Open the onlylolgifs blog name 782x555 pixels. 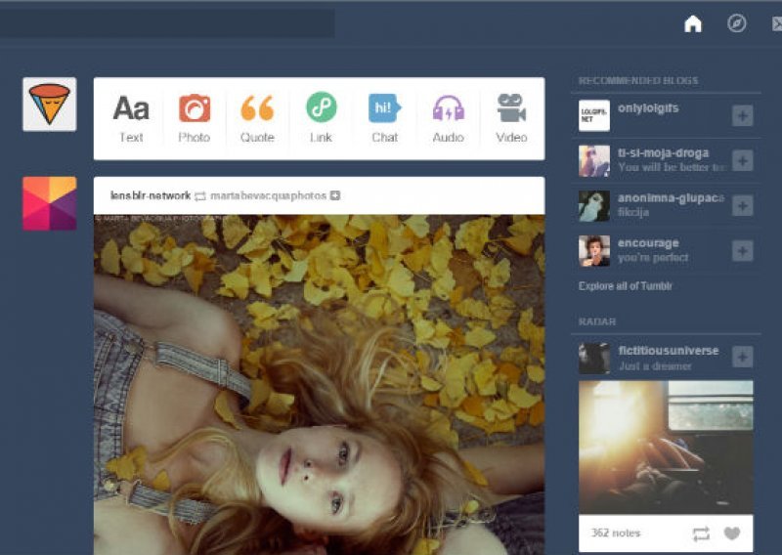click(648, 108)
